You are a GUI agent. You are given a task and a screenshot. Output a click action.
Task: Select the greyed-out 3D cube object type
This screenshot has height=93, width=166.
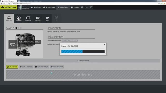click(57, 18)
